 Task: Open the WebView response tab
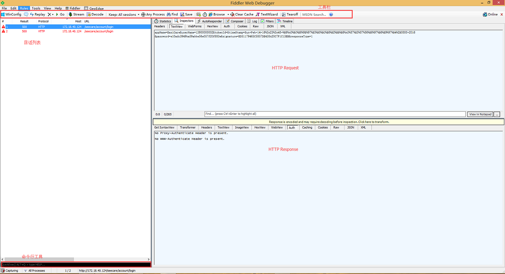click(277, 128)
